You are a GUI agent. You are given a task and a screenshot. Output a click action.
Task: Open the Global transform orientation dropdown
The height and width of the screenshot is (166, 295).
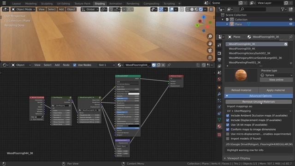pyautogui.click(x=90, y=9)
